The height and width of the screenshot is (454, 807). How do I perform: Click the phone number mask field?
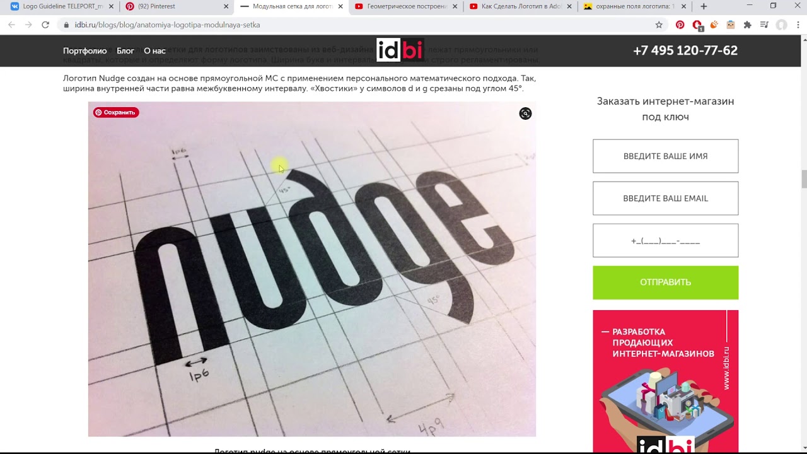[666, 240]
